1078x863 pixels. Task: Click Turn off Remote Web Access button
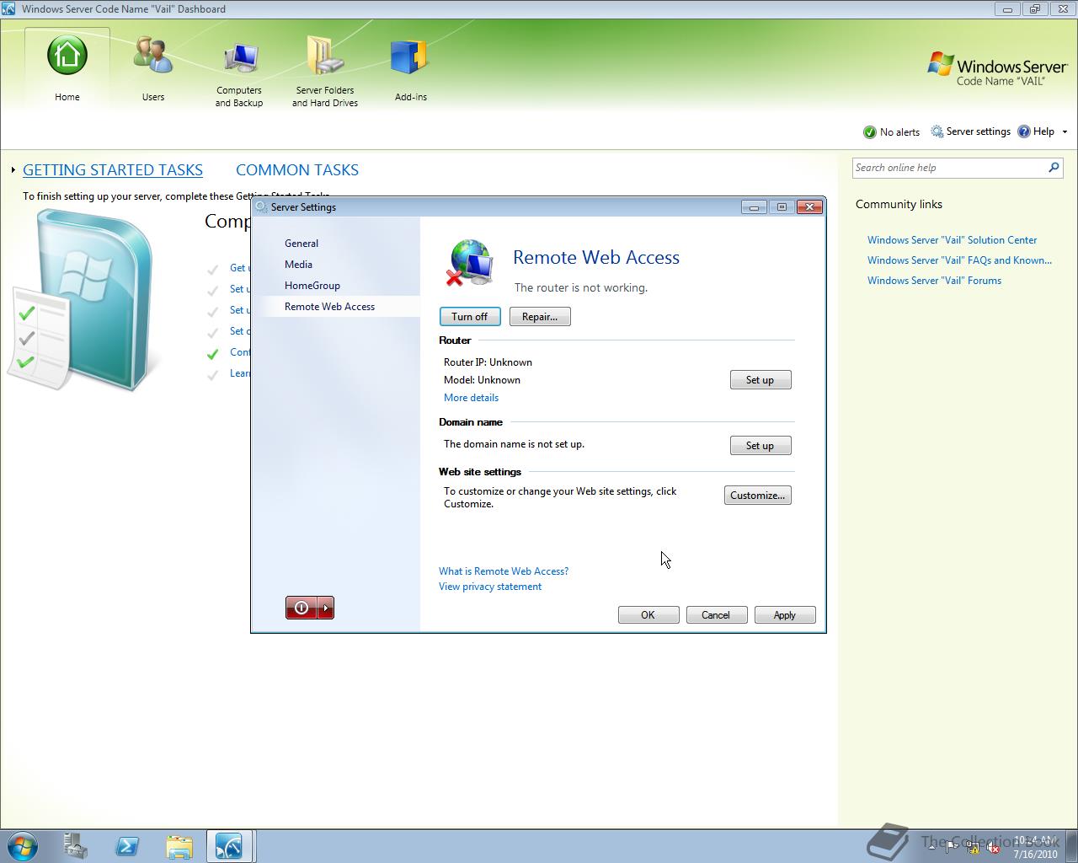[x=470, y=317]
